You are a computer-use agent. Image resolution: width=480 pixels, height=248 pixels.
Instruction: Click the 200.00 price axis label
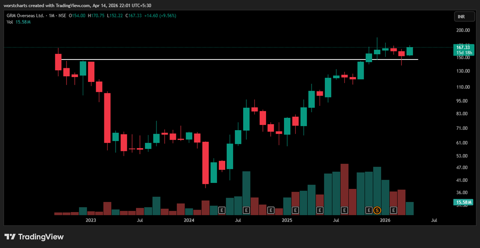[x=463, y=30]
